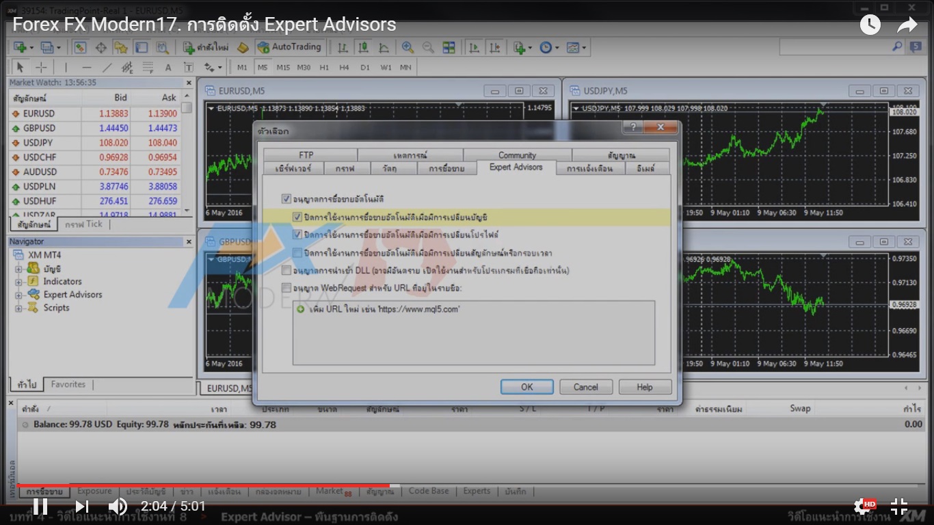This screenshot has width=934, height=525.
Task: Tile chart windows icon
Action: pyautogui.click(x=449, y=47)
